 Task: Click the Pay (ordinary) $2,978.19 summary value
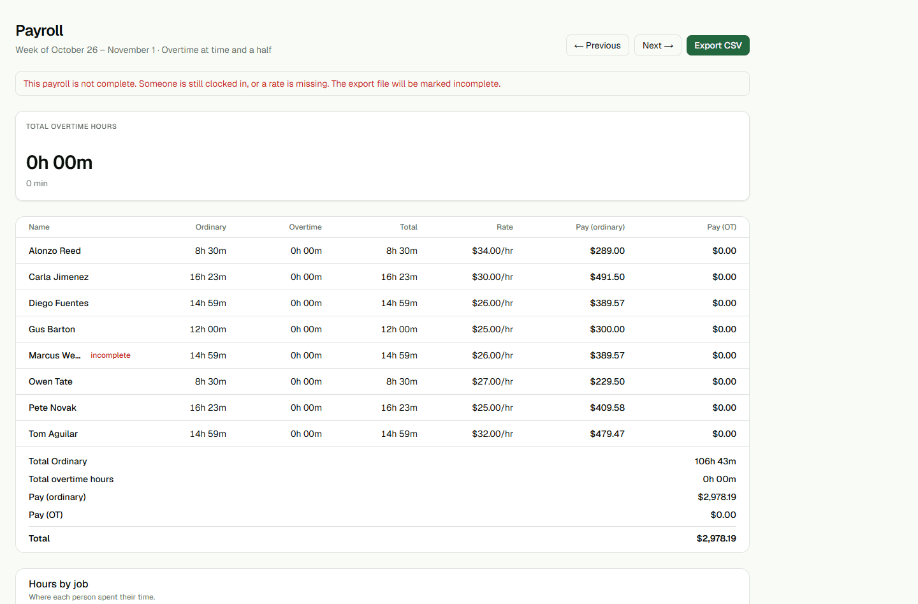[x=717, y=497]
